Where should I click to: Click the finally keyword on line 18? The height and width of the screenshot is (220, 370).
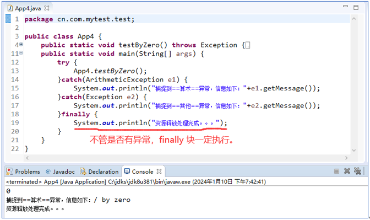tap(75, 114)
